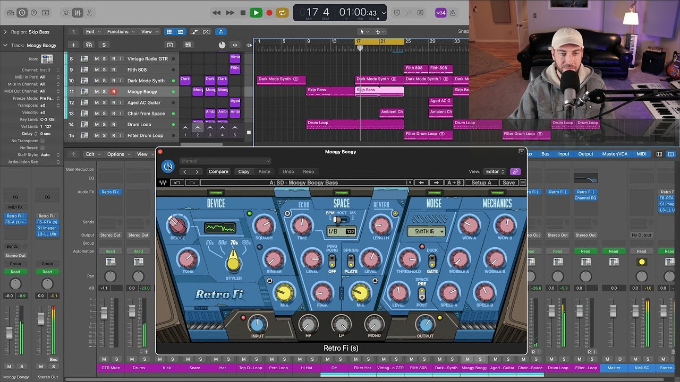
Task: Toggle the Flex bowtie icon
Action: (206, 32)
